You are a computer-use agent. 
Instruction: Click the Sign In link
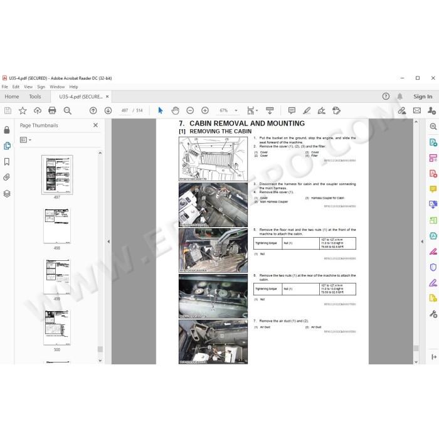click(423, 97)
